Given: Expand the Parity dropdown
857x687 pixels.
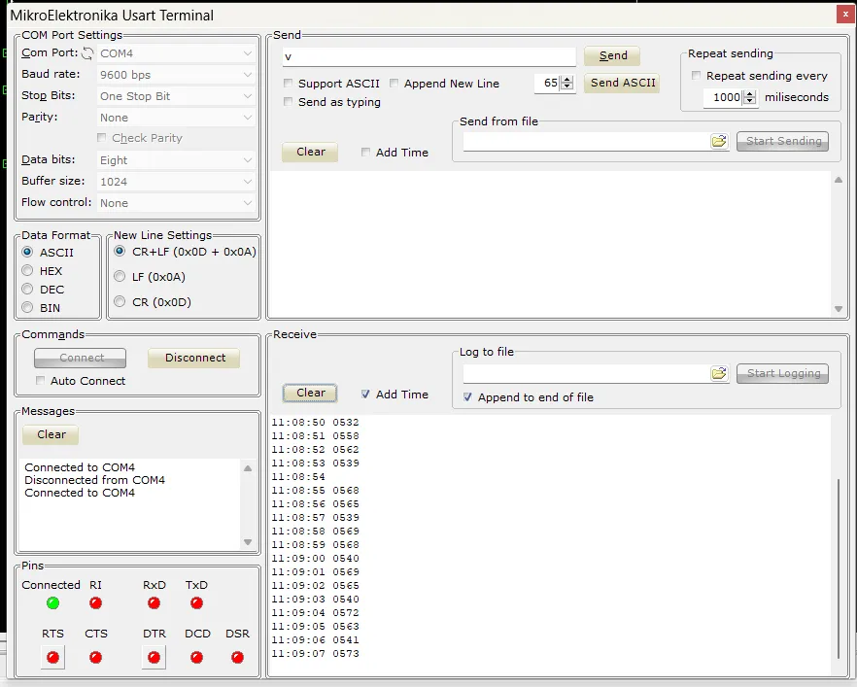Looking at the screenshot, I should click(x=176, y=118).
